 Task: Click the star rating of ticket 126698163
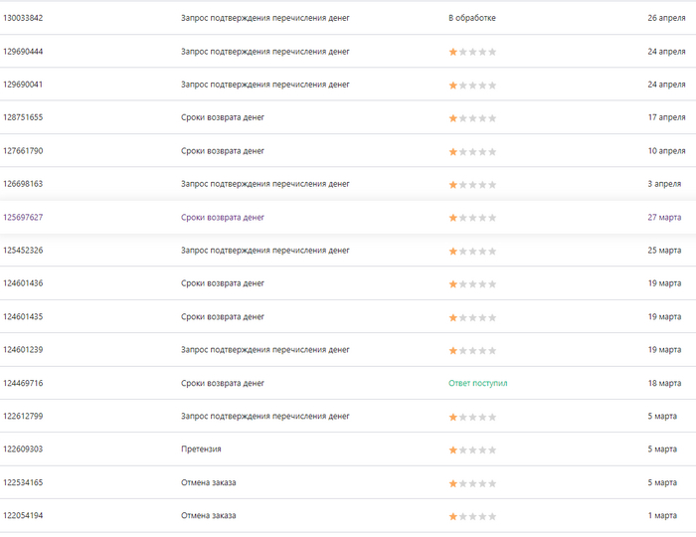[472, 184]
